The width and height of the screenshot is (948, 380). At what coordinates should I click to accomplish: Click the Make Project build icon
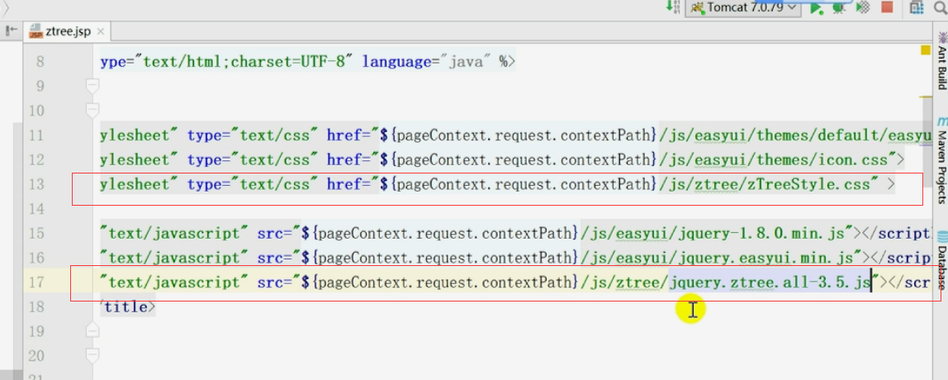(x=674, y=7)
